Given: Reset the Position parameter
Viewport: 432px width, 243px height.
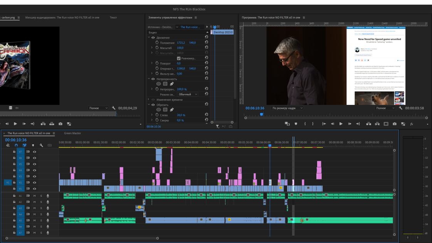Looking at the screenshot, I should tap(206, 42).
